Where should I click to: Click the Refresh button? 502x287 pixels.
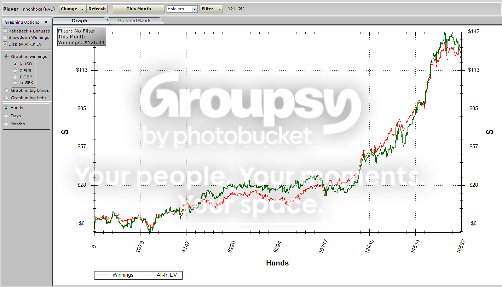coord(97,9)
